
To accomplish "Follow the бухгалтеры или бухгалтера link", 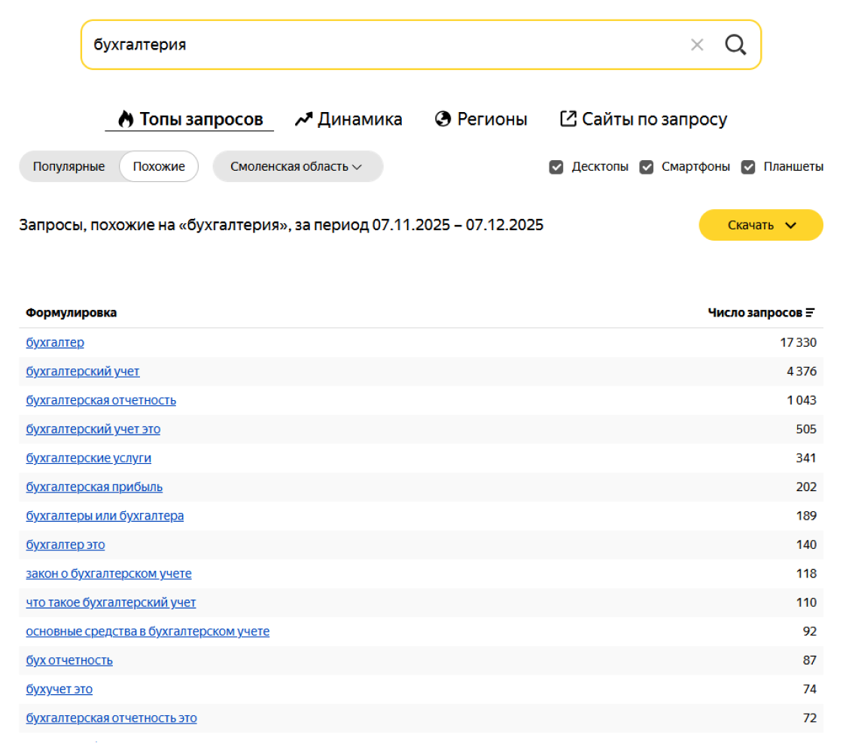I will click(x=105, y=516).
